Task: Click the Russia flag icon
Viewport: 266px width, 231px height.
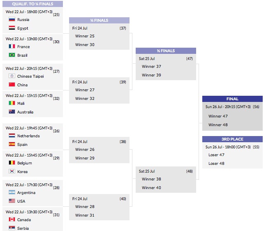Action: click(12, 19)
